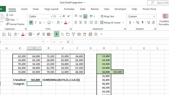The width and height of the screenshot is (169, 95).
Task: Decrease font size with the smaller A icon
Action: (x=69, y=16)
